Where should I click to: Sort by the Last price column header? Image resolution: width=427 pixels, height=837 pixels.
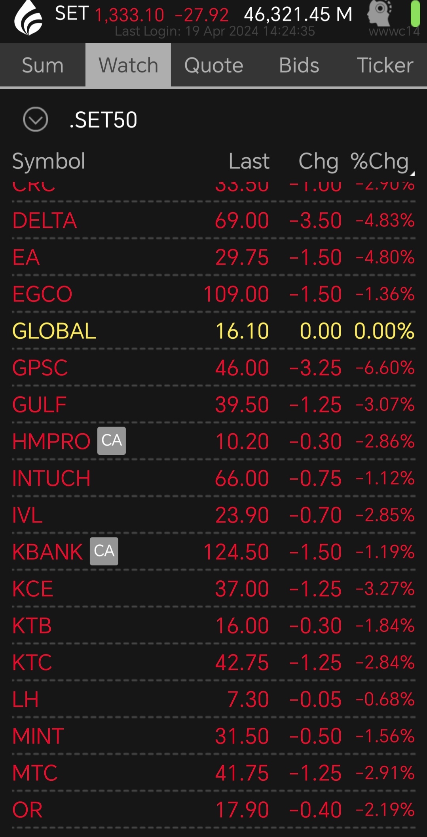pos(249,161)
